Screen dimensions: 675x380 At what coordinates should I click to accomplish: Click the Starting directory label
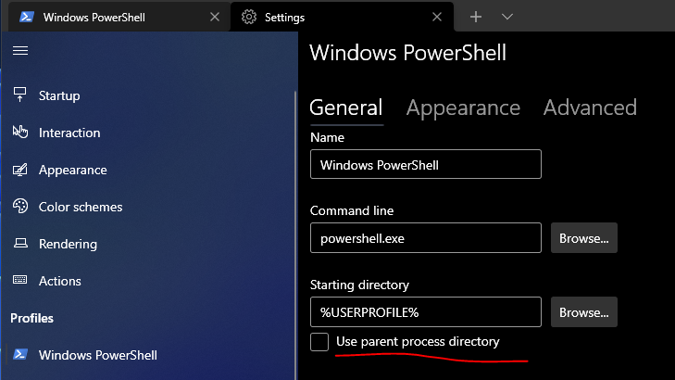coord(359,285)
